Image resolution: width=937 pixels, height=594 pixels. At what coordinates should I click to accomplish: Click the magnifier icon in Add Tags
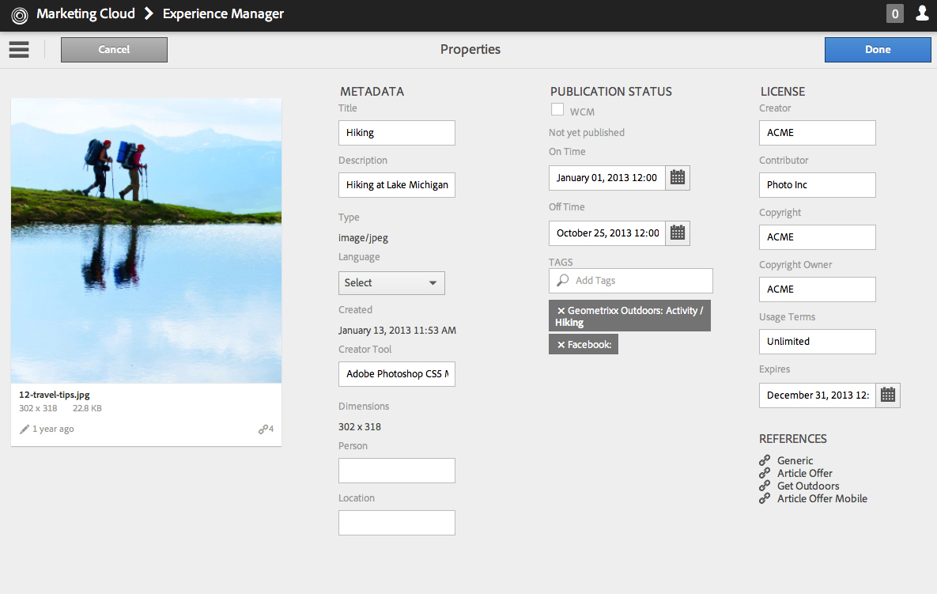tap(561, 280)
